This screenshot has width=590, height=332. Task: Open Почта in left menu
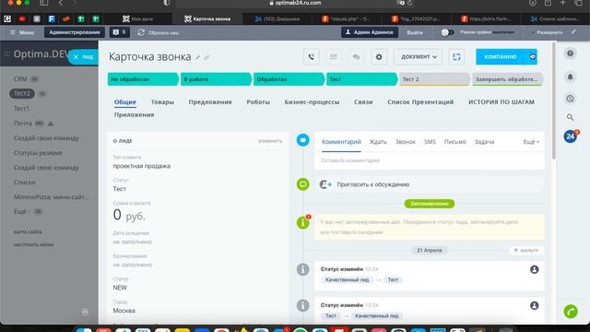click(23, 123)
